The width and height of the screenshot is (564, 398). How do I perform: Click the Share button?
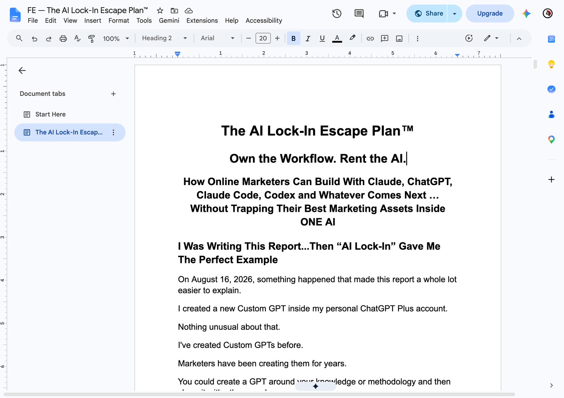point(427,14)
